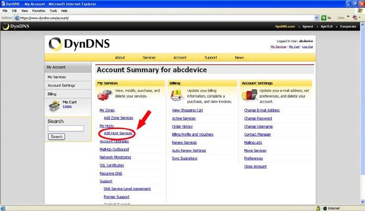Click the Internet zone globe icon

tap(325, 208)
